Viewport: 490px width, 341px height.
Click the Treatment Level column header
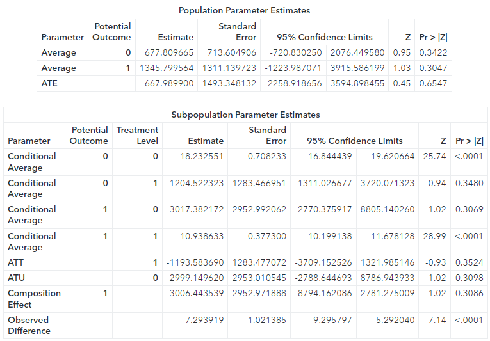point(137,135)
